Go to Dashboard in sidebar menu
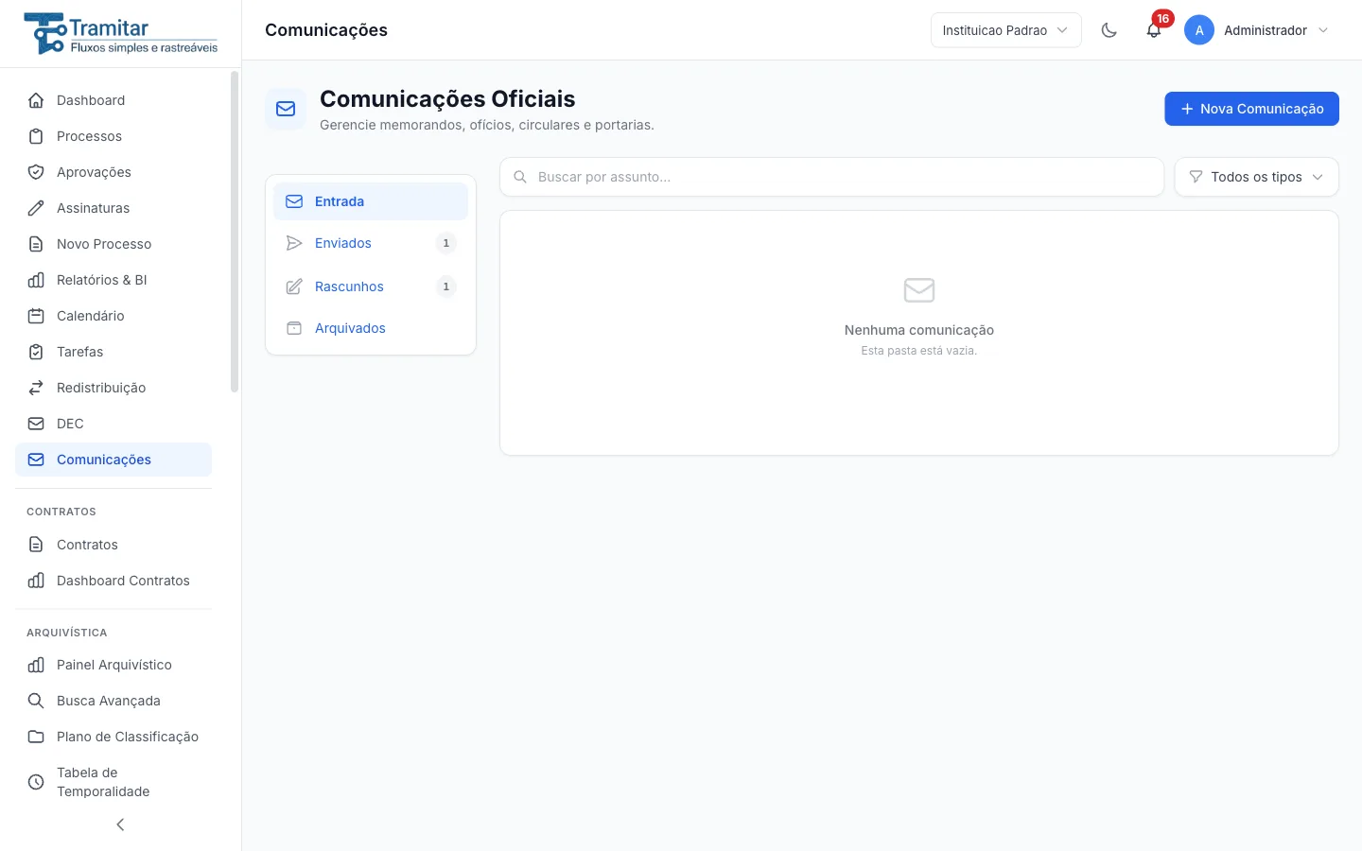This screenshot has width=1362, height=851. 113,100
